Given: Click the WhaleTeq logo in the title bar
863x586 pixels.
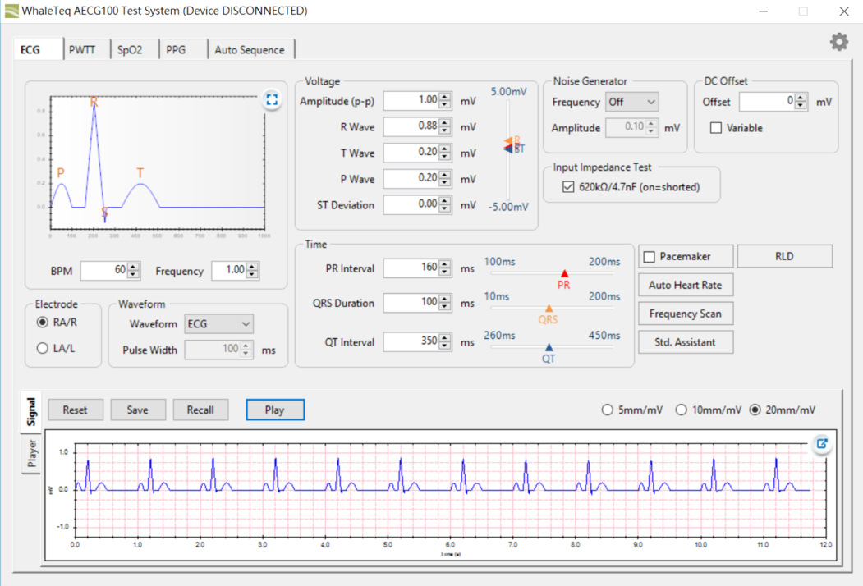Looking at the screenshot, I should (x=11, y=11).
